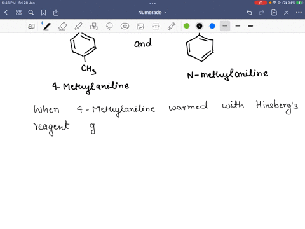Tap the CH3 group on left ring
The image size is (305, 229).
tap(88, 69)
